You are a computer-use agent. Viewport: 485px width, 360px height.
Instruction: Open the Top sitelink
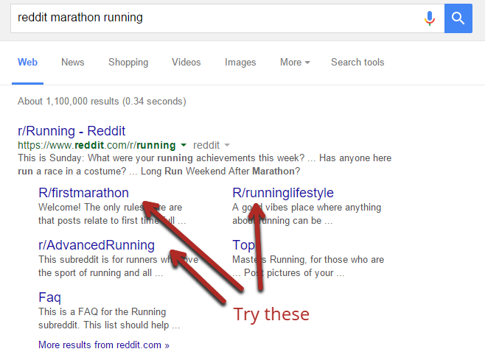click(243, 245)
